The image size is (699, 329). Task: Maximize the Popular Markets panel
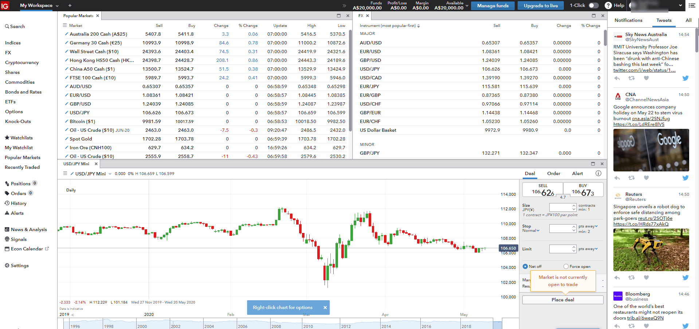339,16
